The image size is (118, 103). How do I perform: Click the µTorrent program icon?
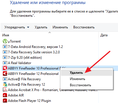pyautogui.click(x=5, y=41)
